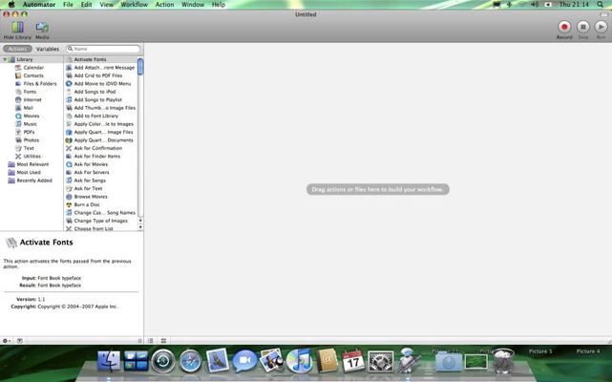Screen dimensions: 612x382
Task: Click the actions list scroll down arrow
Action: (140, 227)
